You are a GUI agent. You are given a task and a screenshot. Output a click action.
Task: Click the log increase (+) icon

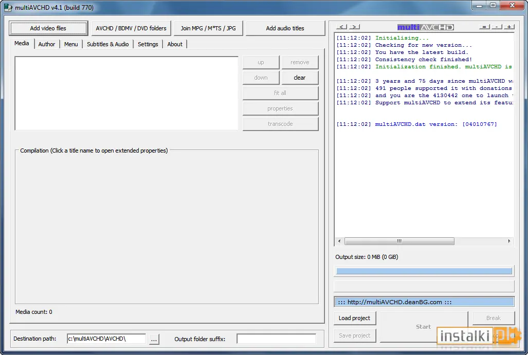tap(509, 27)
